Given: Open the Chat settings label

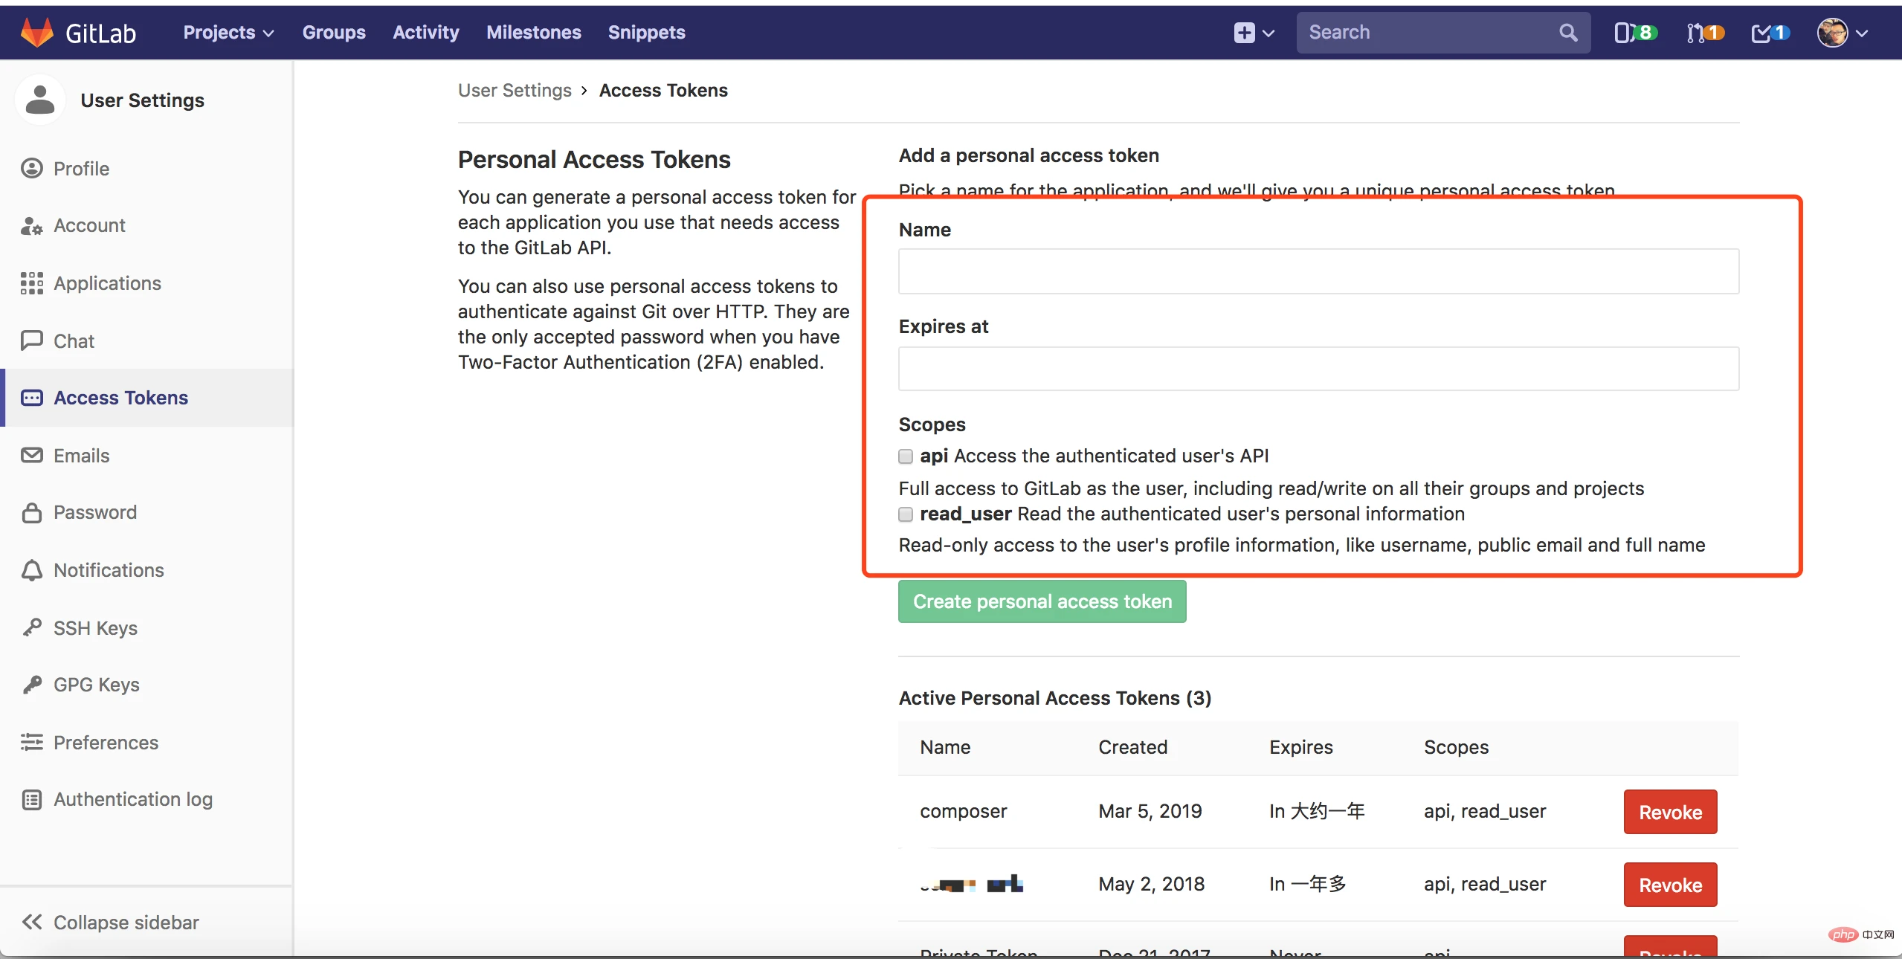Looking at the screenshot, I should click(74, 341).
